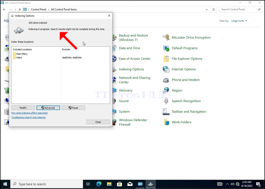The image size is (265, 189).
Task: Open 'How does indexing affect searches?' link
Action: point(30,113)
